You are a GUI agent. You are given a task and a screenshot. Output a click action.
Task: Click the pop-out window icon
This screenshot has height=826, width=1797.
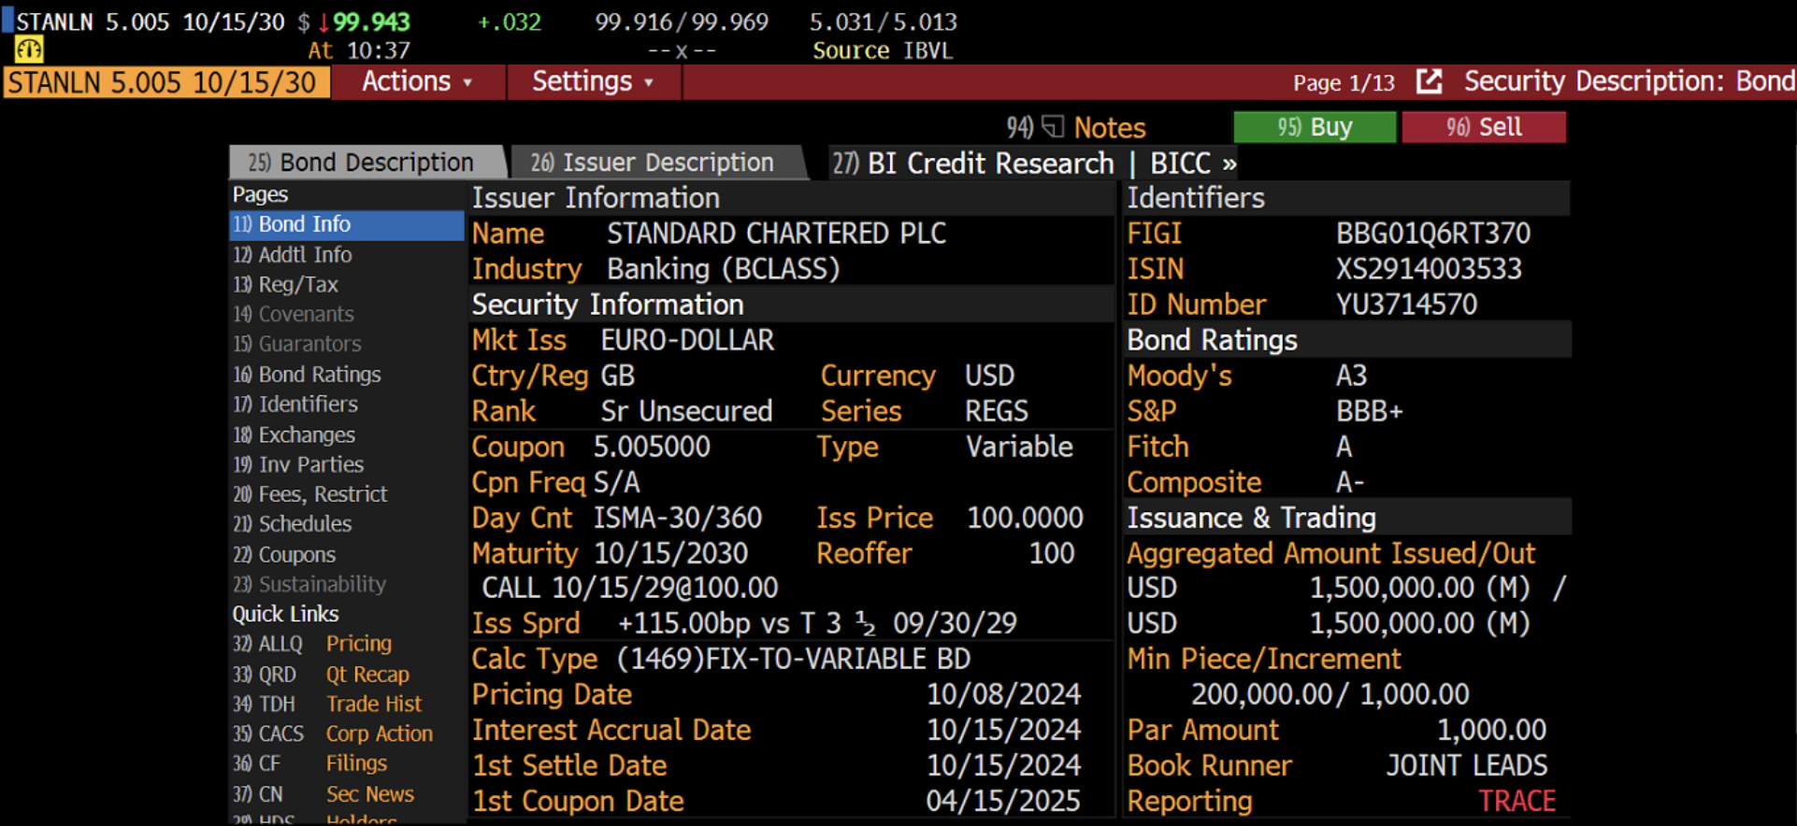[1429, 81]
